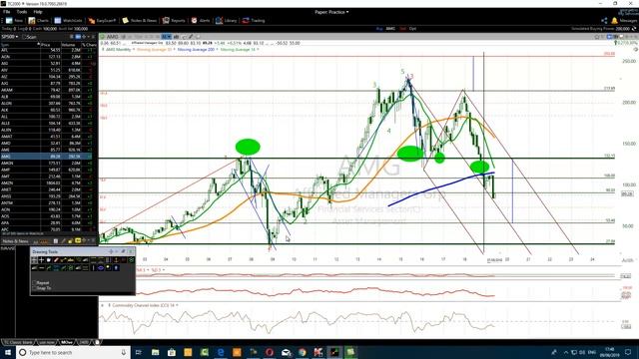The image size is (639, 359).
Task: Open the File menu
Action: (x=7, y=12)
